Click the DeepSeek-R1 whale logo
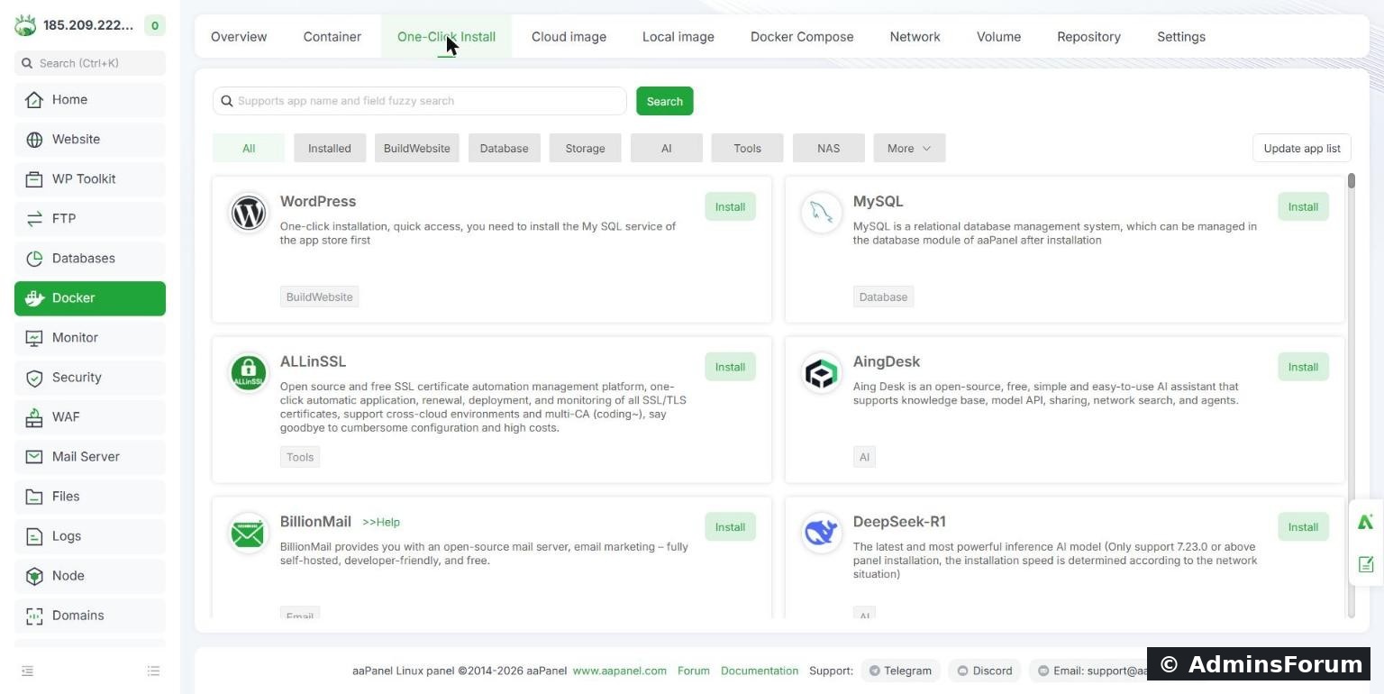1384x694 pixels. (821, 534)
